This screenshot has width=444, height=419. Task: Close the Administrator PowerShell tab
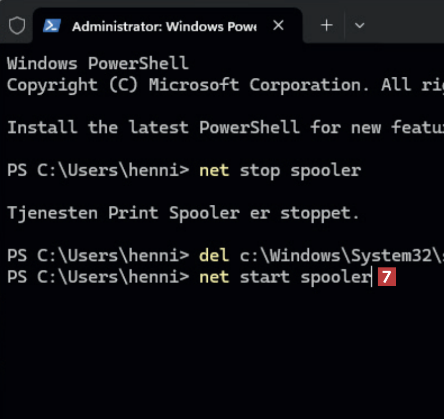[x=279, y=25]
